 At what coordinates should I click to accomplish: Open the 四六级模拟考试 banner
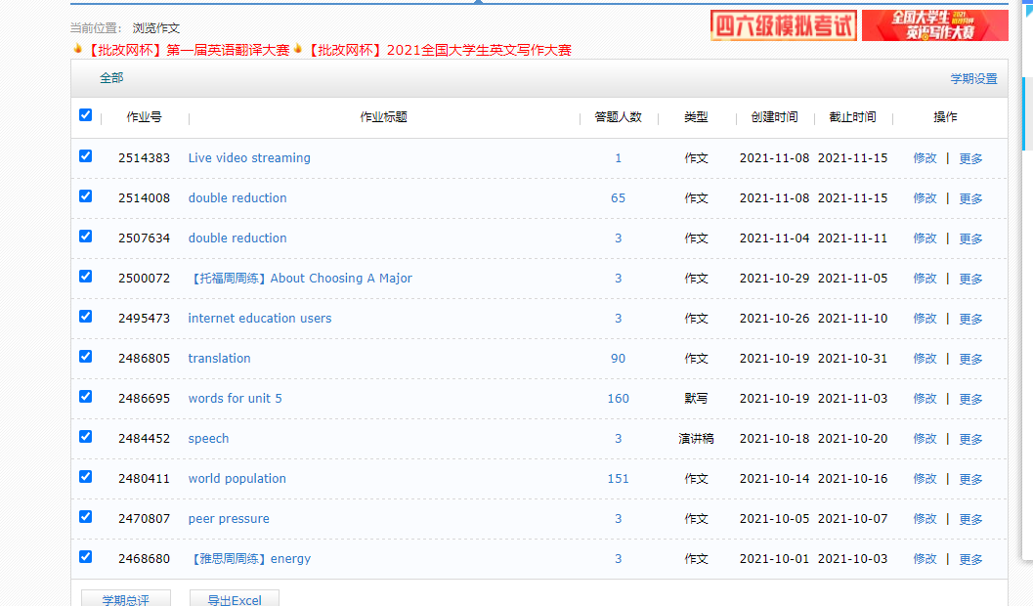click(783, 25)
